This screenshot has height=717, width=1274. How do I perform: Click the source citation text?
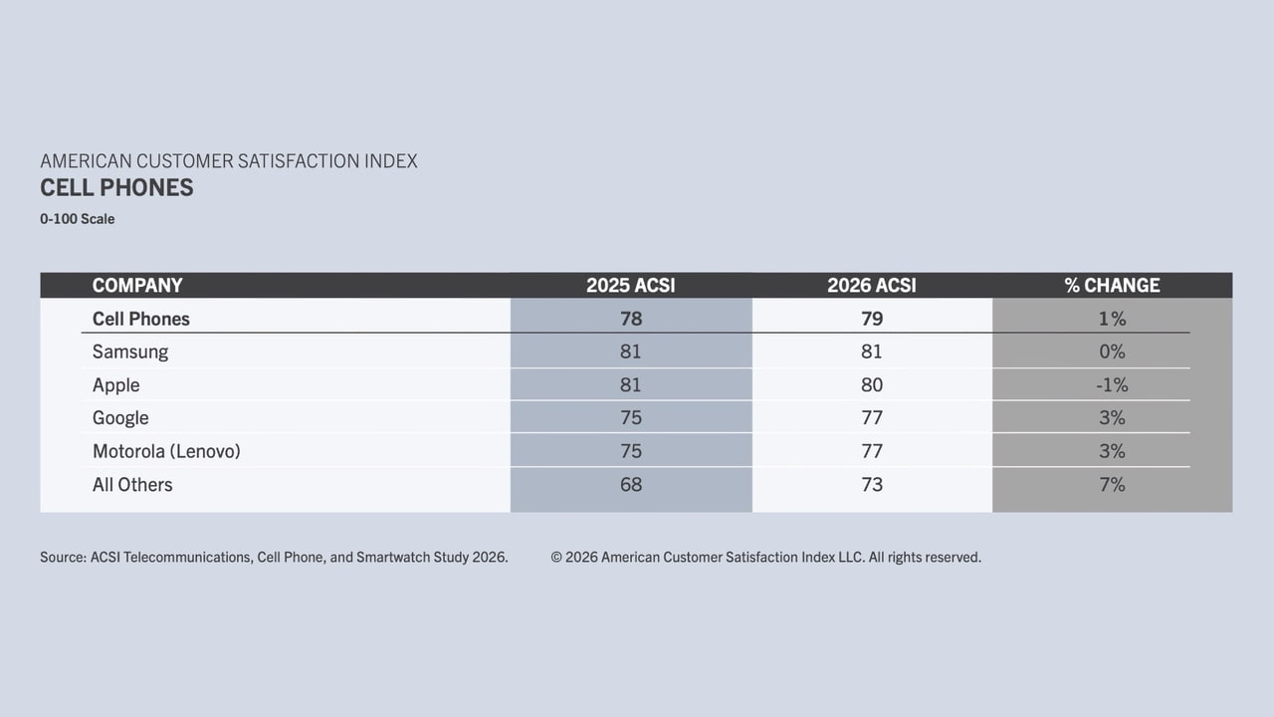pyautogui.click(x=274, y=558)
